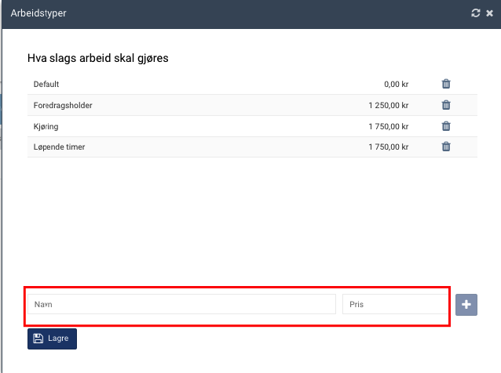Select the Kjøring price of 1 750,00 kr
Image resolution: width=501 pixels, height=373 pixels.
[388, 125]
